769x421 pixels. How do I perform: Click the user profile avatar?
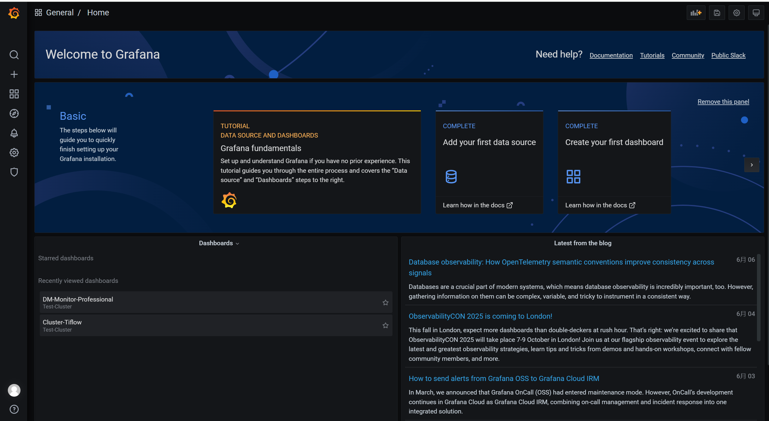(14, 390)
